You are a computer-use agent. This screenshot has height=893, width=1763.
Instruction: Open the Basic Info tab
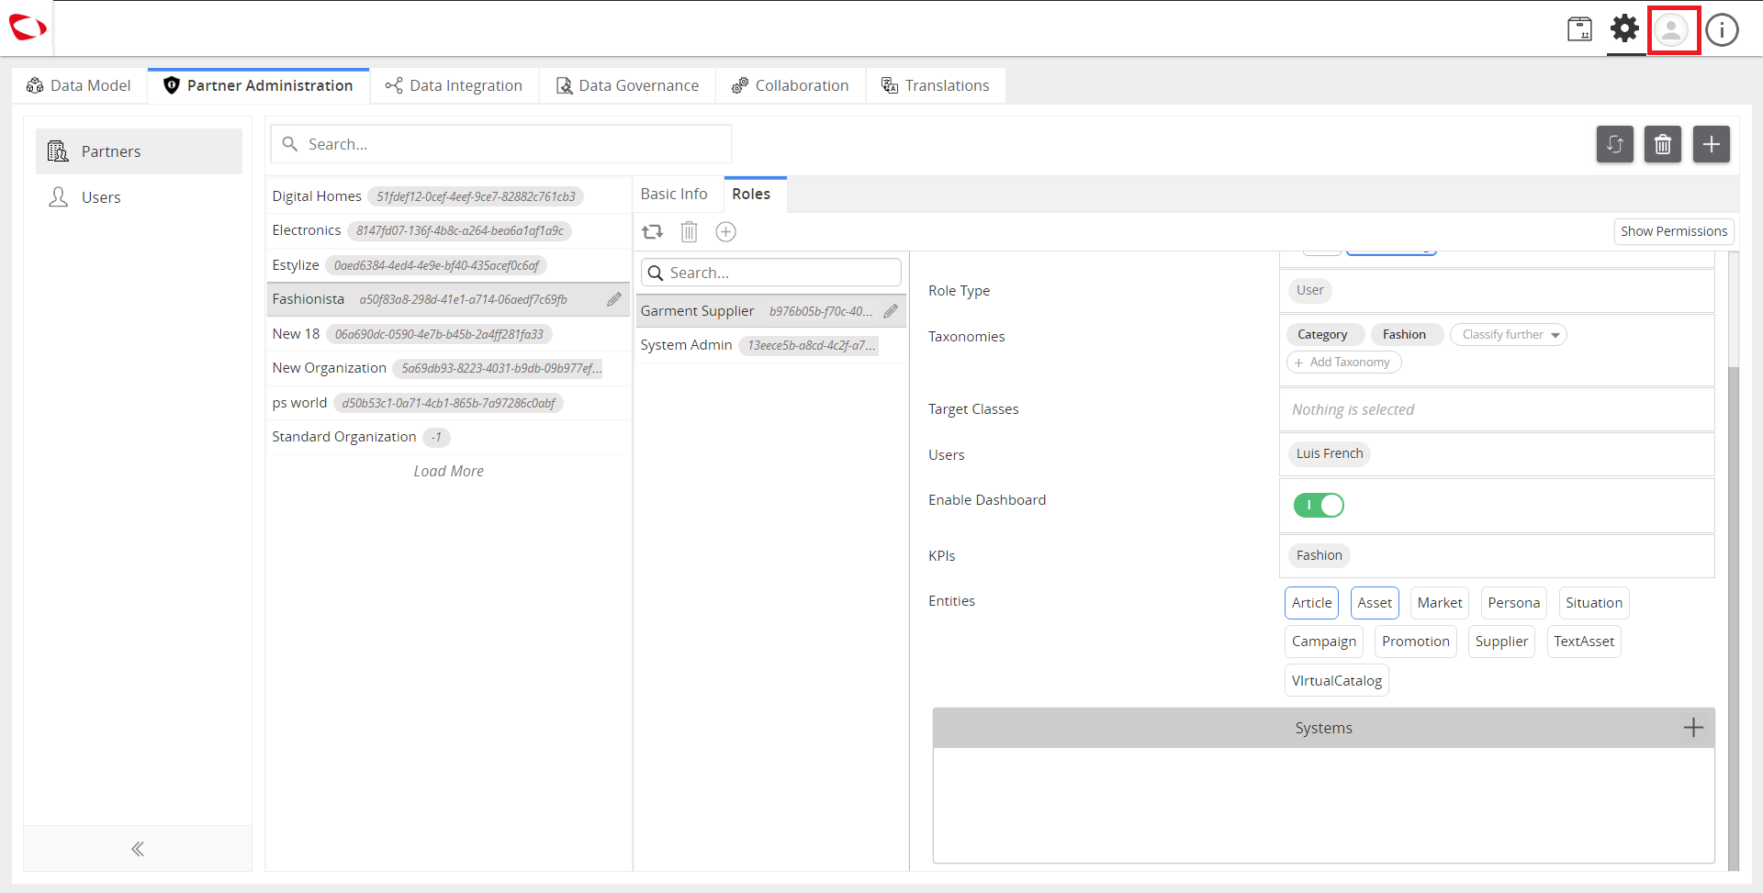pyautogui.click(x=674, y=195)
